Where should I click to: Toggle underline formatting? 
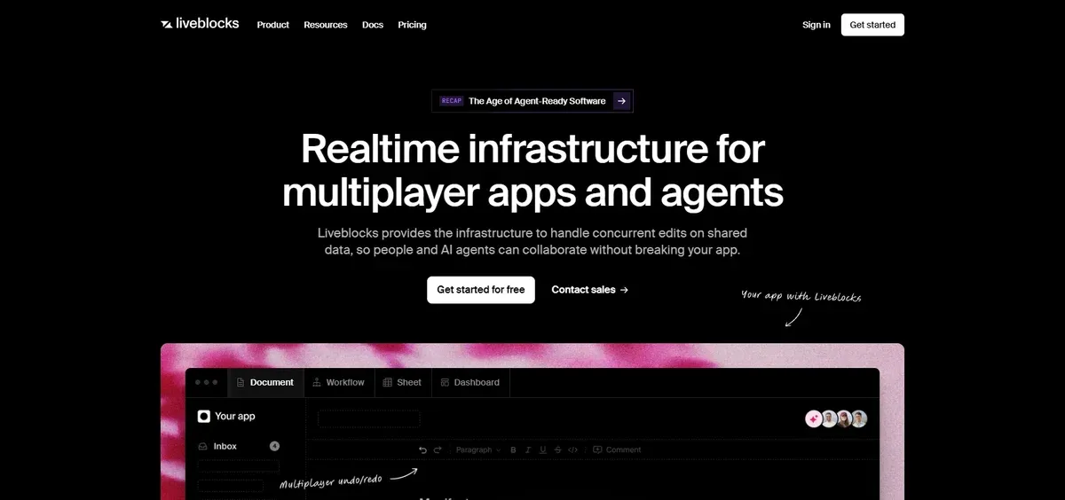tap(543, 449)
